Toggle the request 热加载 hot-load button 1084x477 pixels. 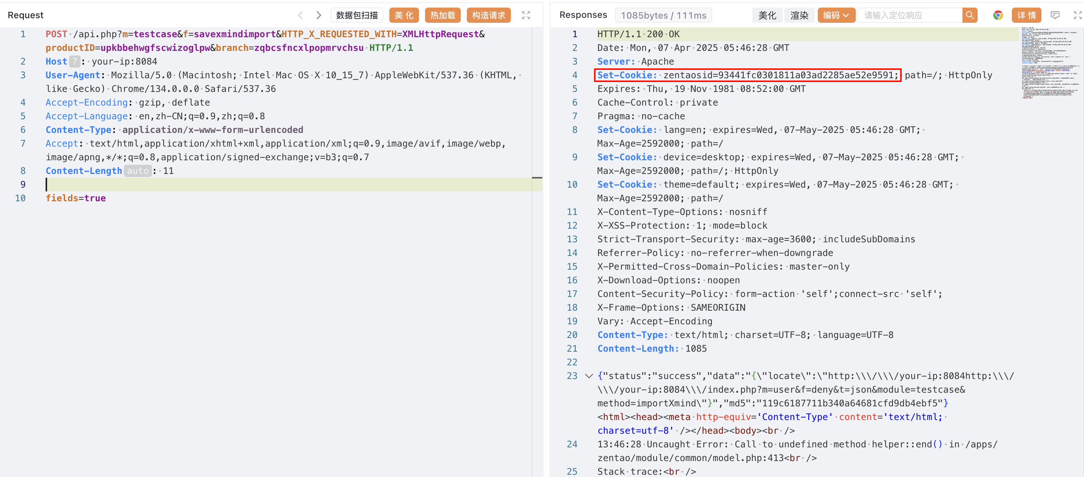click(x=442, y=16)
